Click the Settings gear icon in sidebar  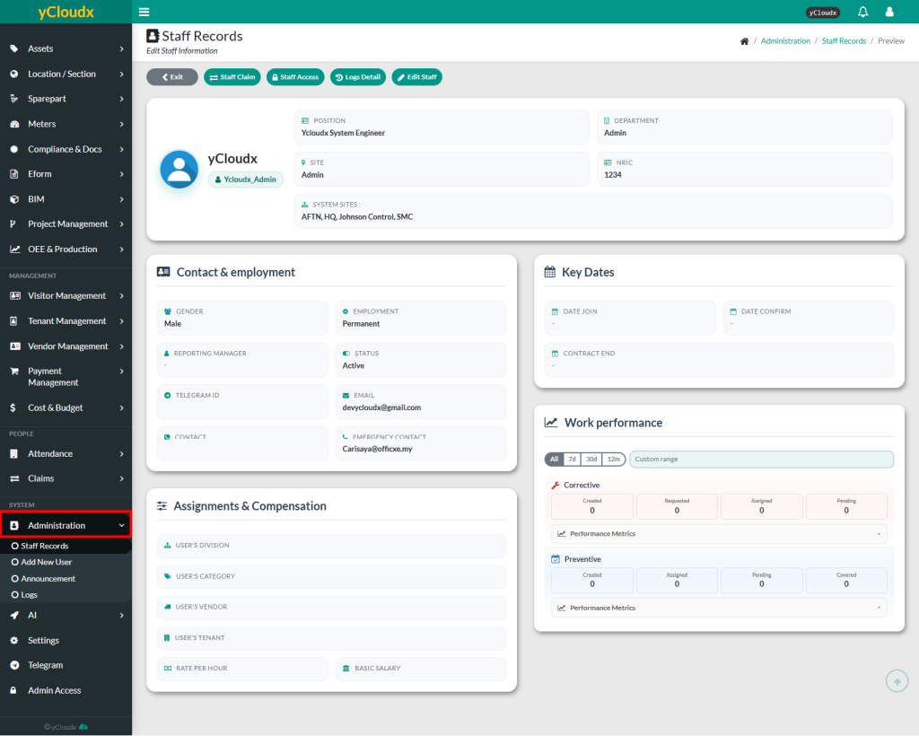(x=14, y=641)
